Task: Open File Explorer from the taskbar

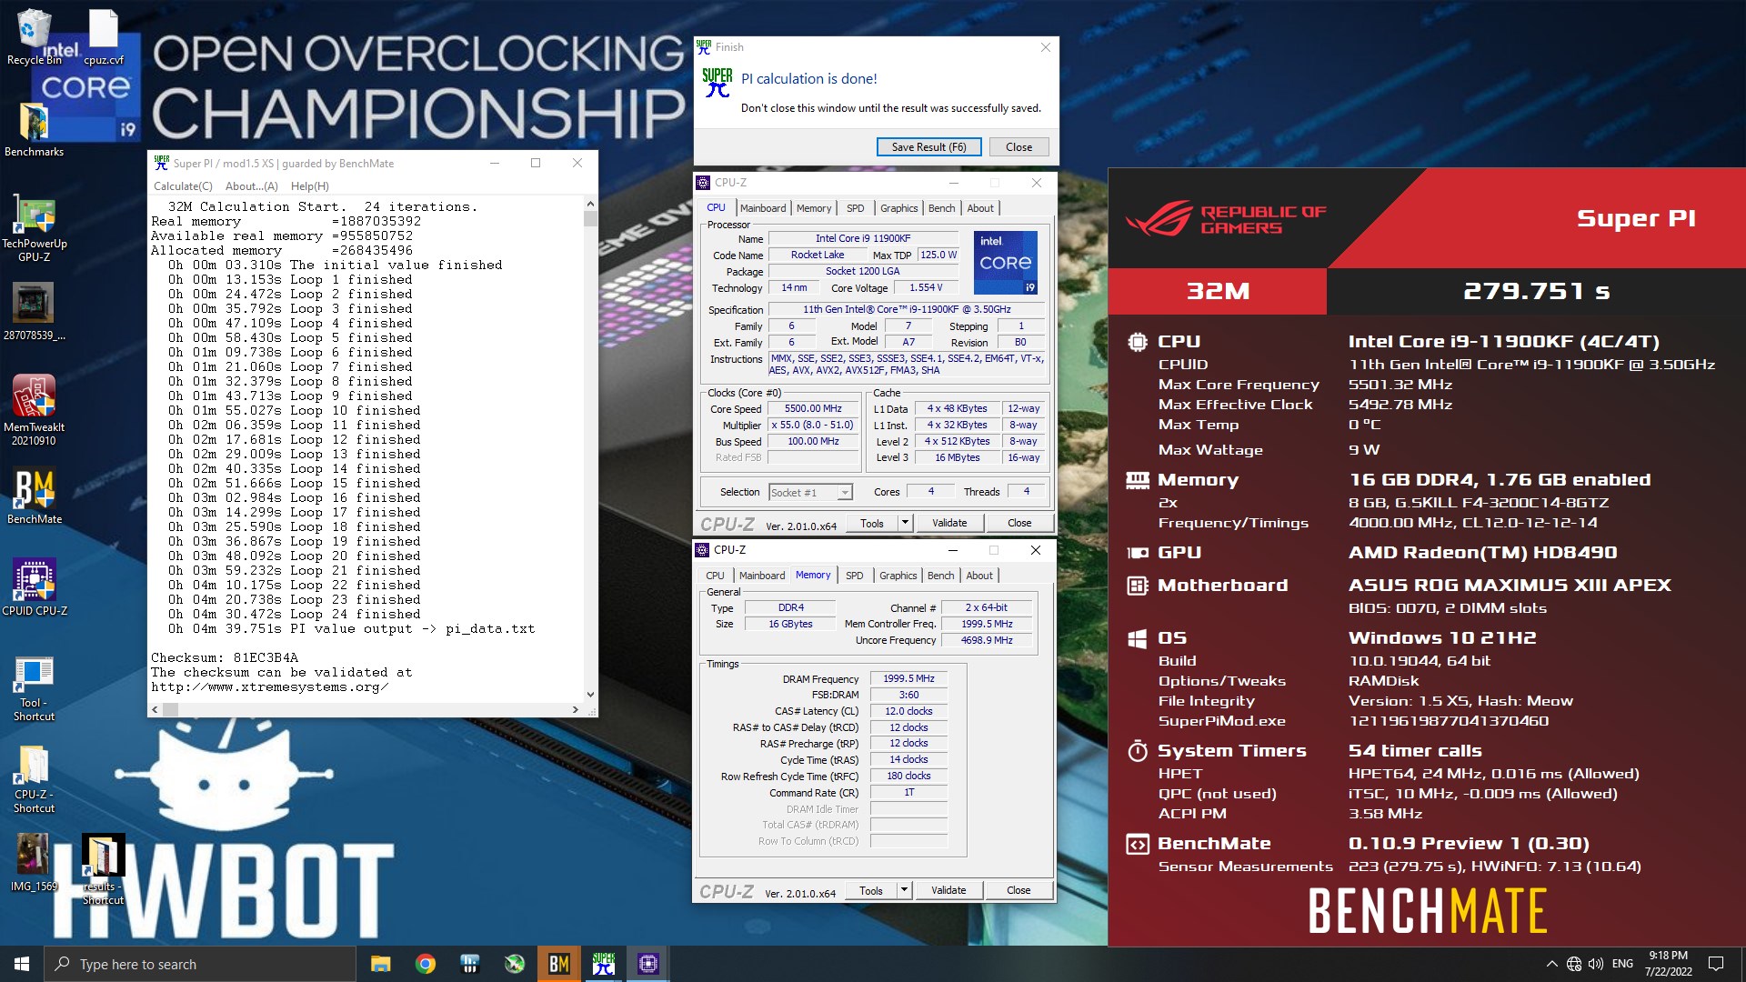Action: pyautogui.click(x=380, y=964)
